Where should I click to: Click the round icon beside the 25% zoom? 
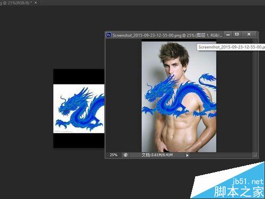pos(126,155)
